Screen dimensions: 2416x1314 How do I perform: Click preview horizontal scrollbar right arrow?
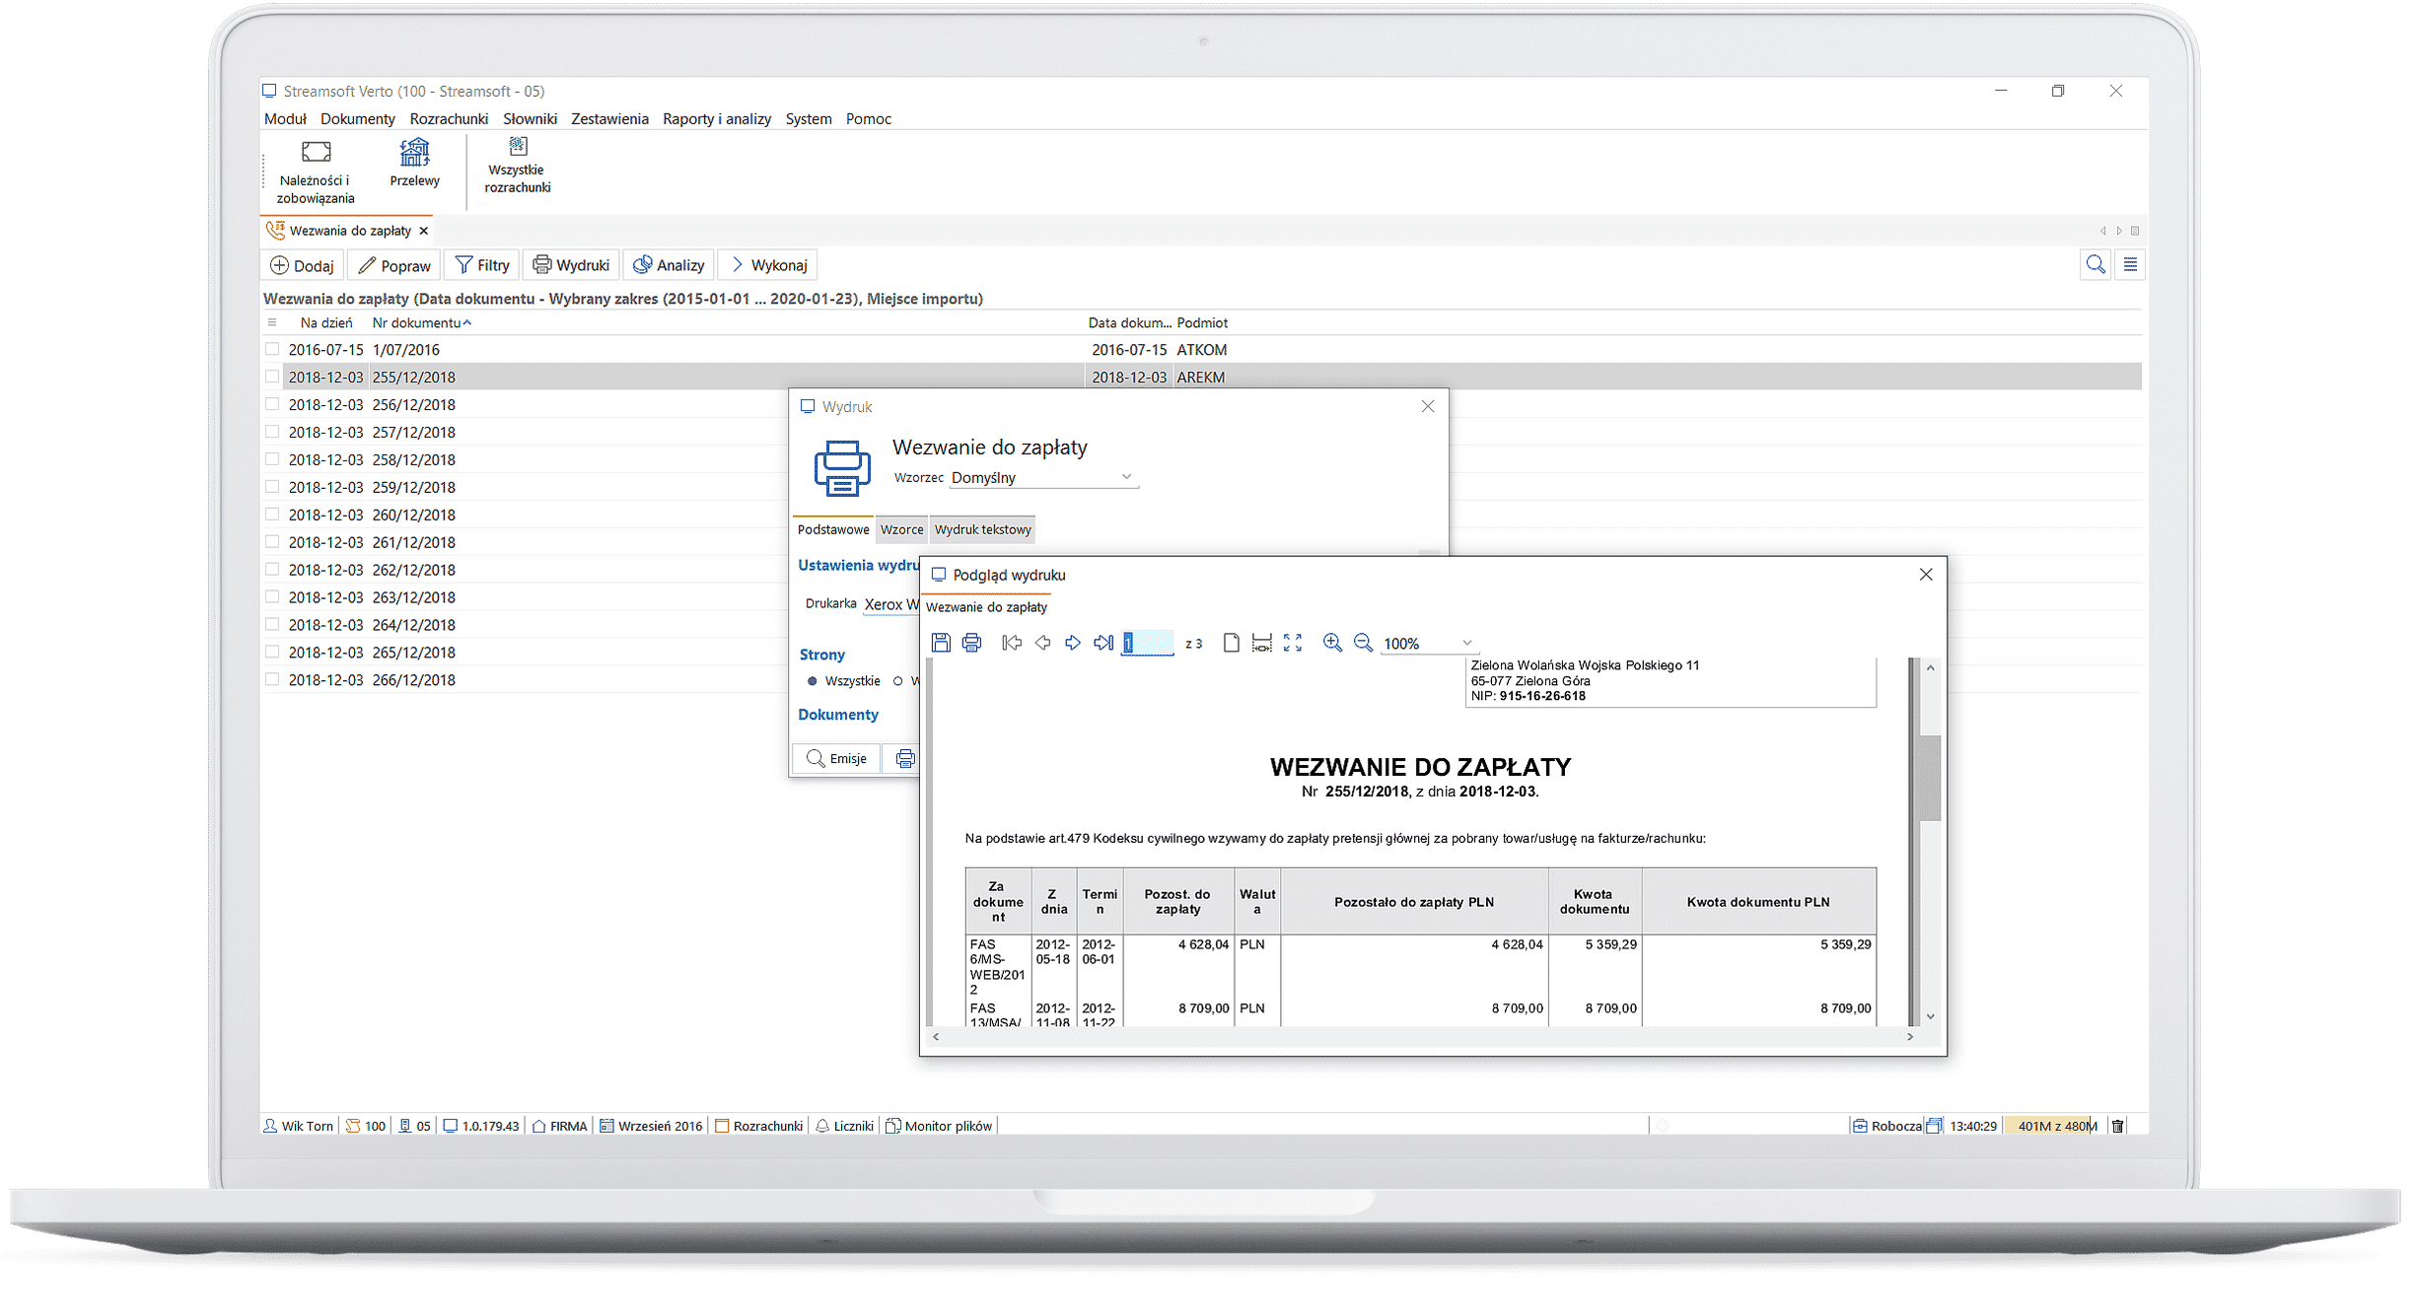click(1910, 1037)
